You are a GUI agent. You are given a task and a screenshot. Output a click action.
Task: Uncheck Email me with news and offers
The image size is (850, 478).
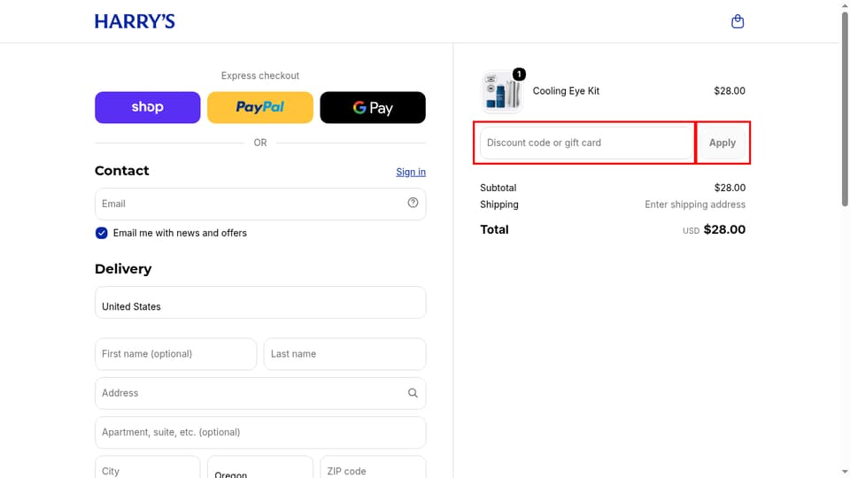101,233
